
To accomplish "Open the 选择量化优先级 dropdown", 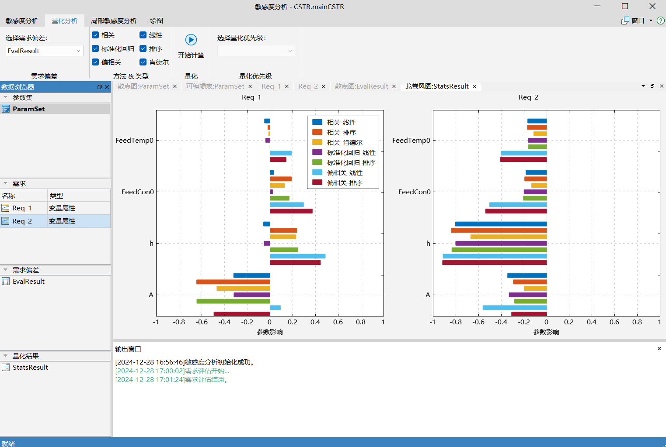I will [x=256, y=51].
